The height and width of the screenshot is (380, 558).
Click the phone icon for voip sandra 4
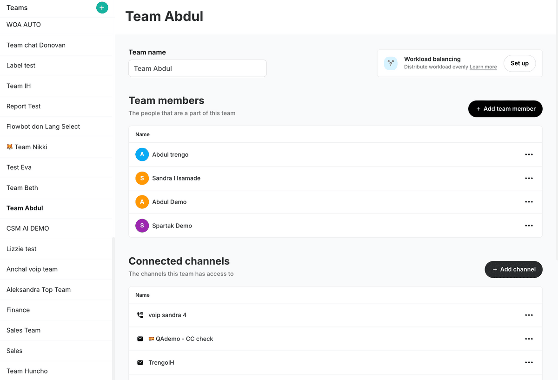pyautogui.click(x=140, y=315)
